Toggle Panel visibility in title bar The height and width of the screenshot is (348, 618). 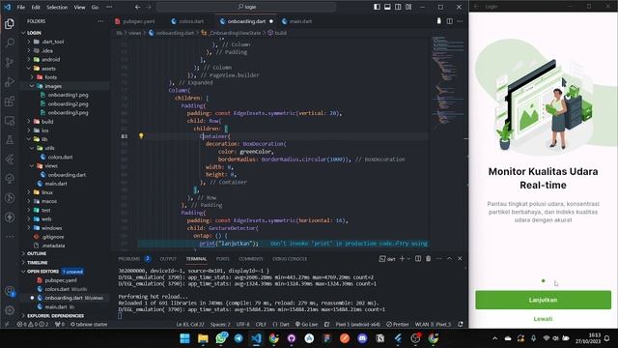coord(387,7)
